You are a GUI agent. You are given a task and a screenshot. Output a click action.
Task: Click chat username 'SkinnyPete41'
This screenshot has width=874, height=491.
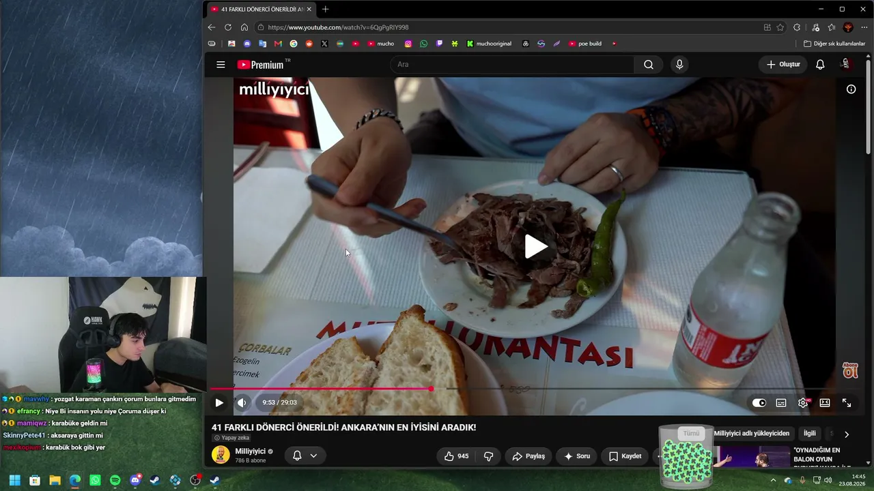[24, 436]
